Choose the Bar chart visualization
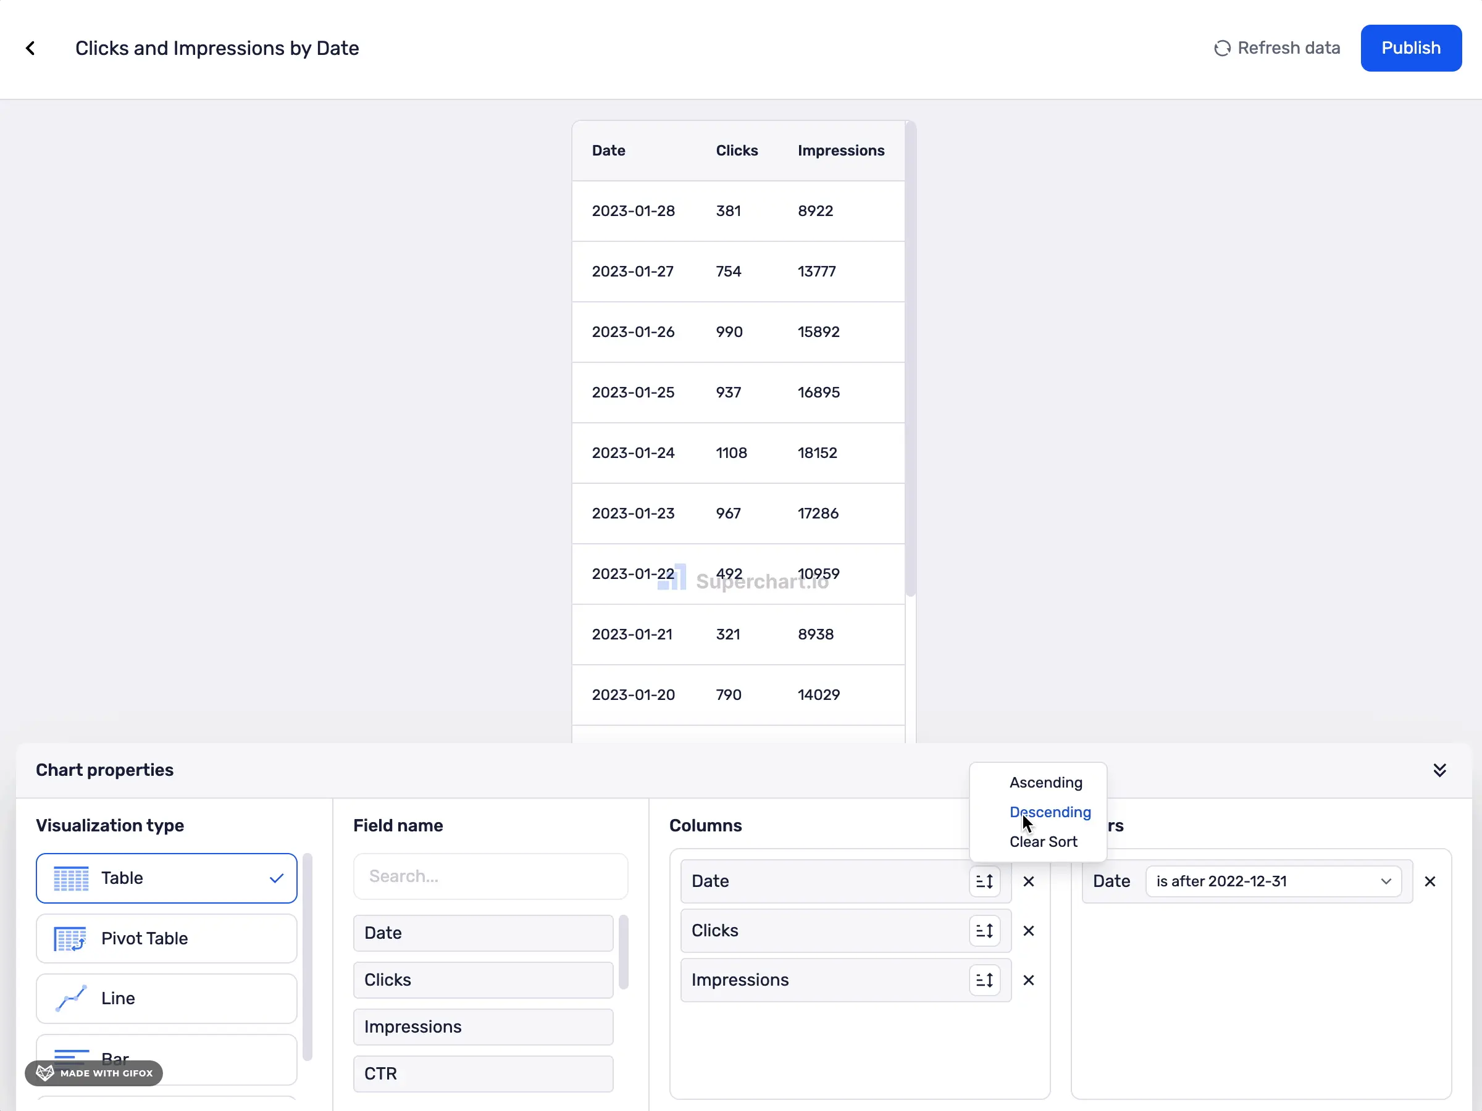The image size is (1482, 1111). click(166, 1059)
